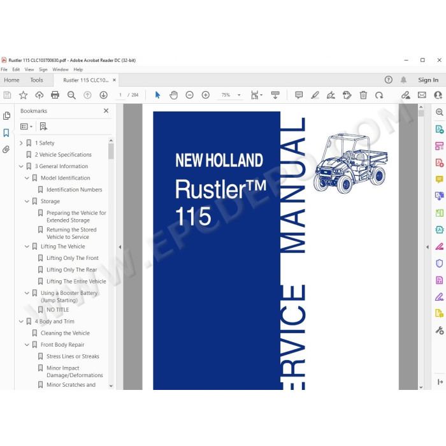Open Identification Numbers bookmark
The width and height of the screenshot is (446, 446).
coord(75,189)
